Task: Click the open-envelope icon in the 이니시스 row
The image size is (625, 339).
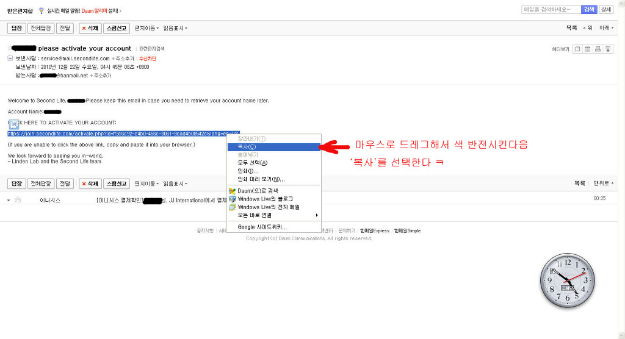Action: 18,200
